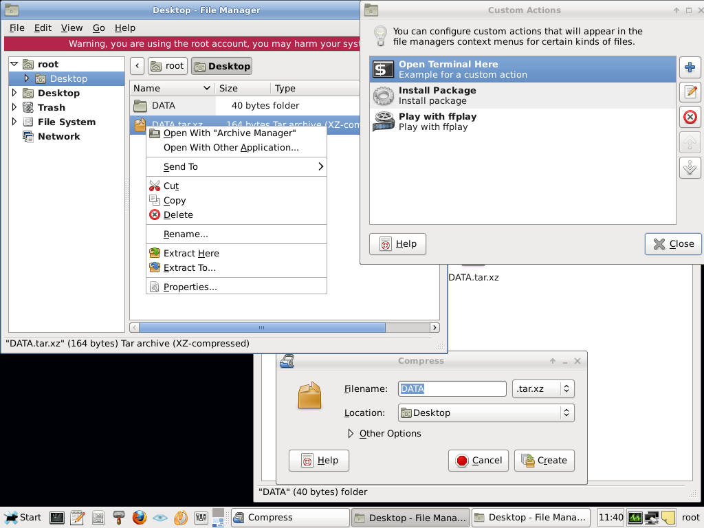This screenshot has height=528, width=704.
Task: Close the Custom Actions dialog via Close button
Action: pyautogui.click(x=673, y=243)
